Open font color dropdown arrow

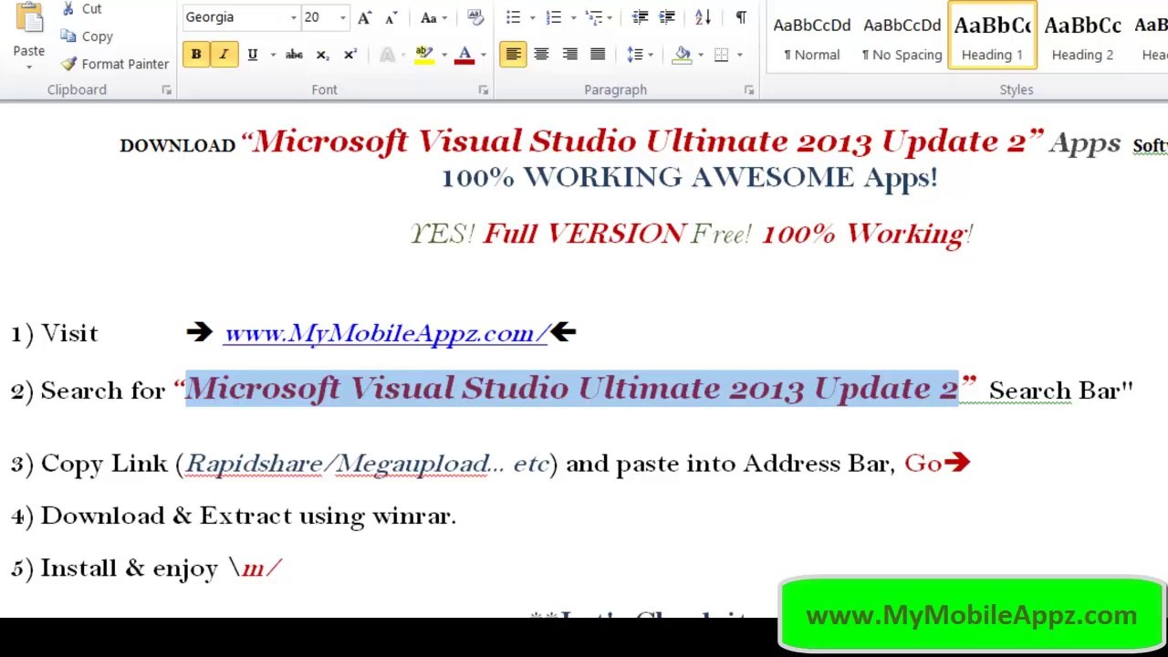pos(483,55)
